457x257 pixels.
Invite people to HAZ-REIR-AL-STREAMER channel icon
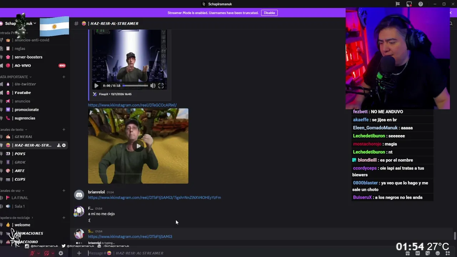click(x=59, y=145)
